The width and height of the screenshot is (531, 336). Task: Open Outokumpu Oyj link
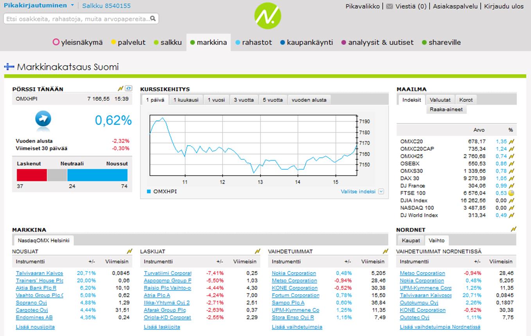pos(419,303)
